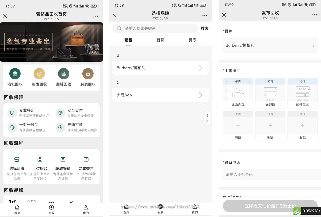Tap the 一对一顾问 headset icon
This screenshot has width=321, height=217.
pyautogui.click(x=12, y=127)
